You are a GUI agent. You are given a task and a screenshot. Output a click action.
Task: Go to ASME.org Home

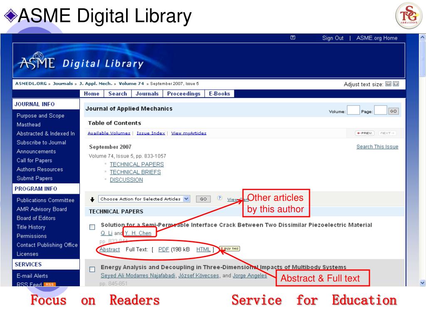377,38
